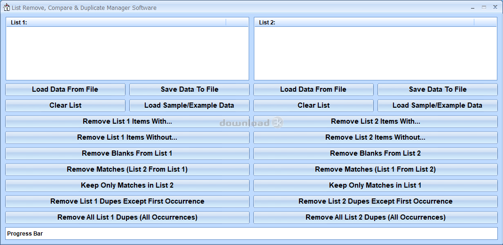Remove All List 1 Dupes (All Occurrences)

(127, 217)
